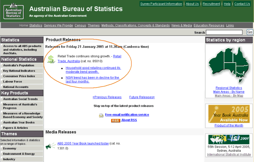Click the Australian Bureau of Statistics logo
The width and height of the screenshot is (254, 162).
point(14,11)
